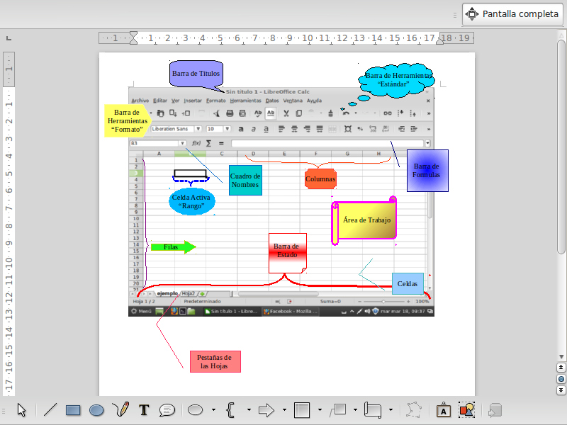This screenshot has width=567, height=425.
Task: Click the vertical scrollbar thumb
Action: (561, 147)
